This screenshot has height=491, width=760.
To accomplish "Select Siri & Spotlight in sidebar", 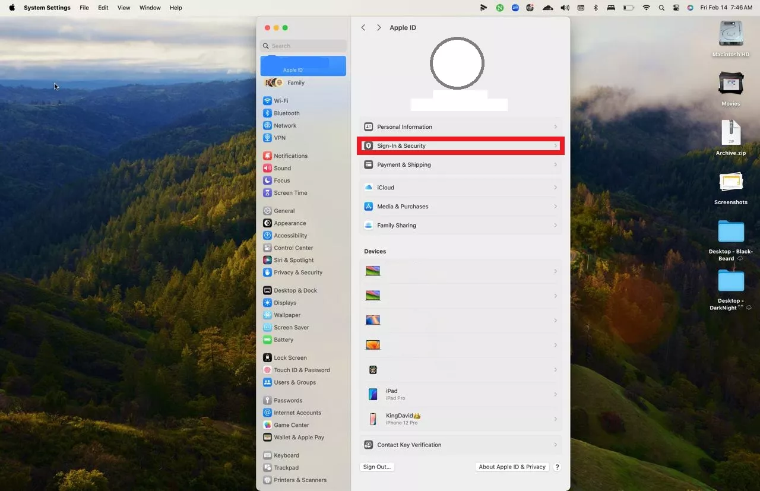I will point(293,260).
